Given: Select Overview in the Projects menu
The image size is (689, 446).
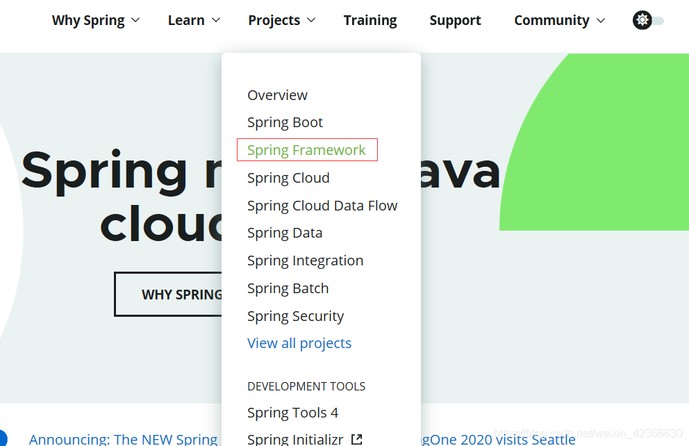Looking at the screenshot, I should click(277, 95).
